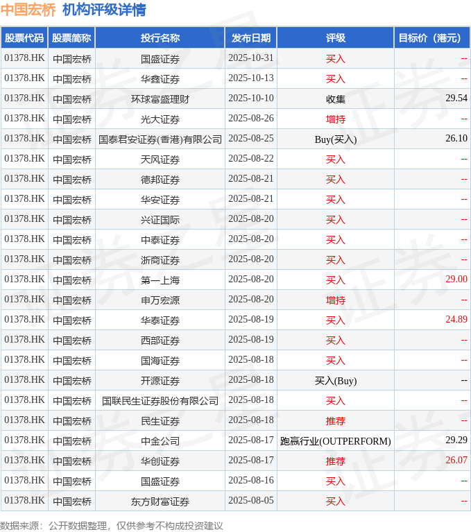This screenshot has height=532, width=471.
Task: Select the date 2025-08-16
Action: (x=251, y=480)
